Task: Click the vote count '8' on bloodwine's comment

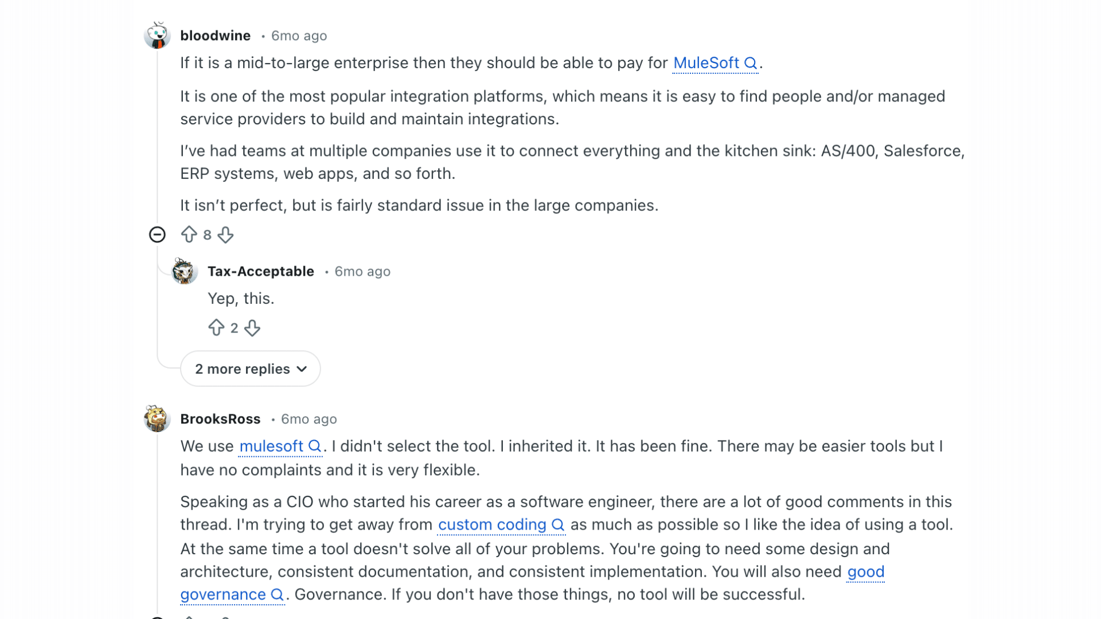Action: [x=207, y=234]
